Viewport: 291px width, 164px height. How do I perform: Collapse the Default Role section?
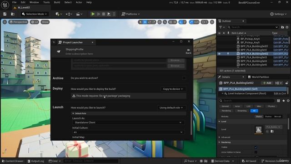click(73, 113)
